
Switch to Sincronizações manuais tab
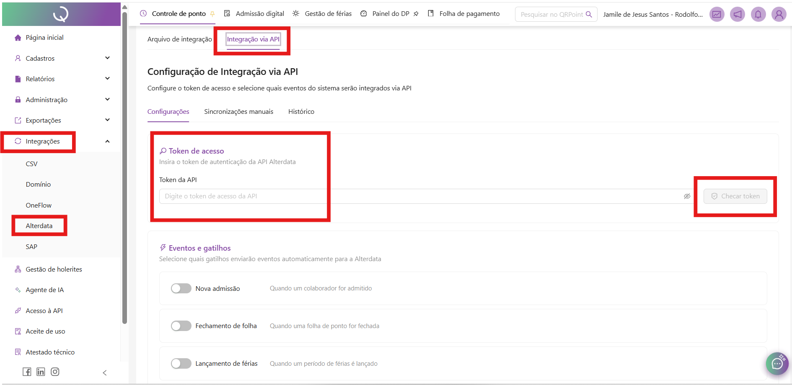(x=238, y=112)
